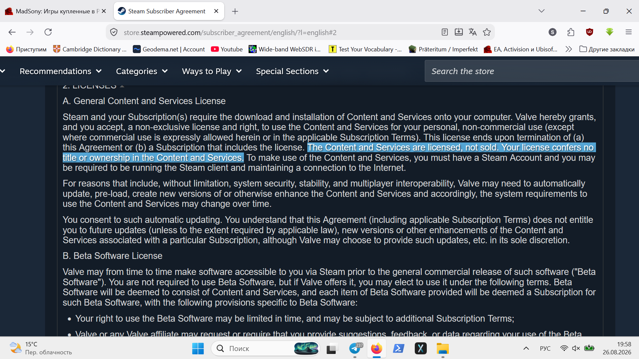Close the Steam Subscriber Agreement tab
639x359 pixels.
216,11
